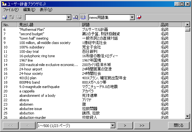Open the page range dropdown arrow

(x=112, y=125)
